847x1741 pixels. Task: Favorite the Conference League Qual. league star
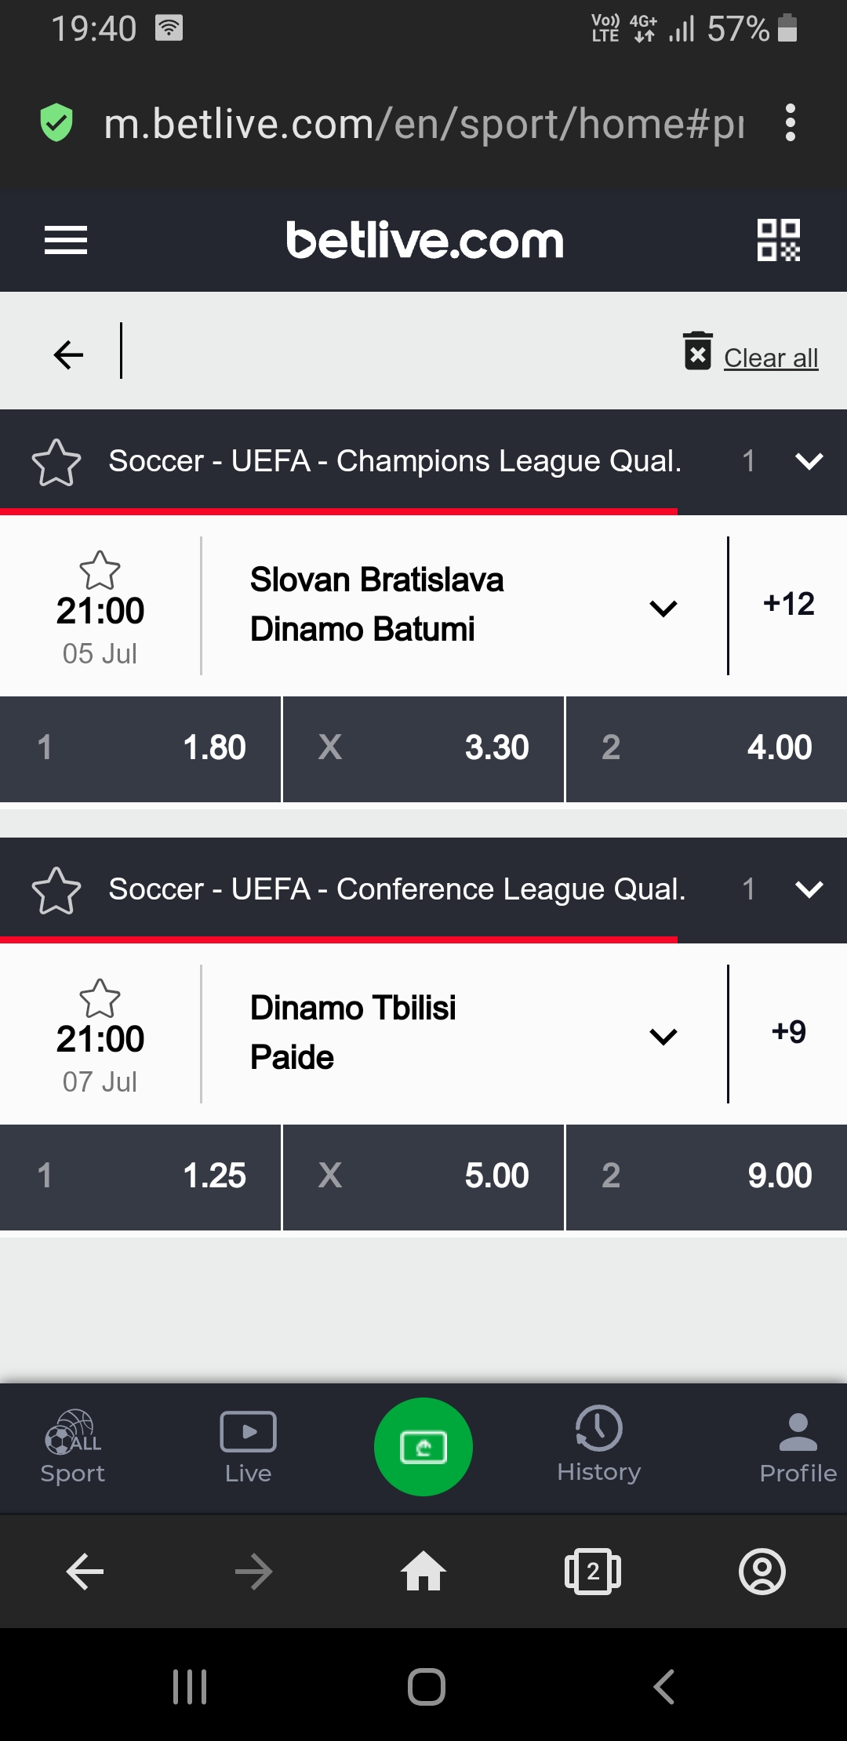point(56,890)
